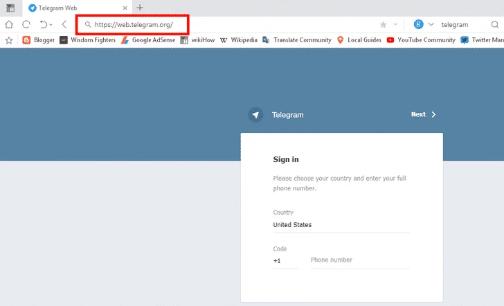This screenshot has height=306, width=504.
Task: Click the bookmarks bar star icon
Action: click(x=9, y=40)
